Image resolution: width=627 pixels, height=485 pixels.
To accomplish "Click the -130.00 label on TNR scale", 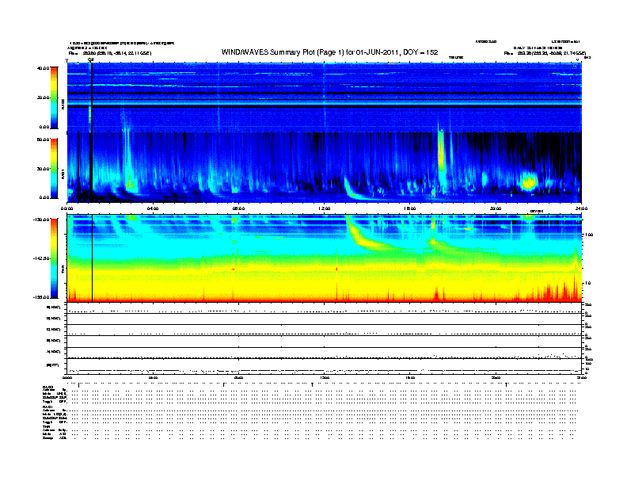I will (42, 220).
